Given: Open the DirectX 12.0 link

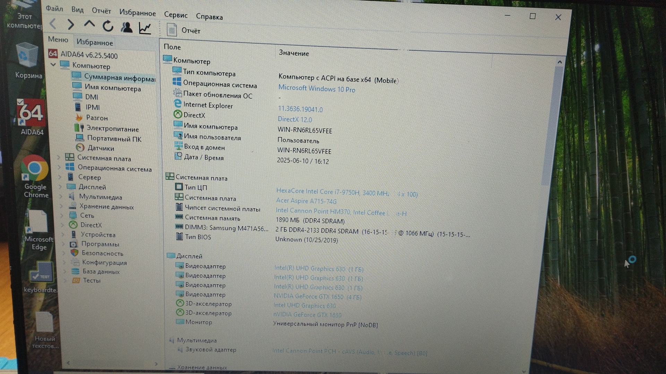Looking at the screenshot, I should pos(294,119).
